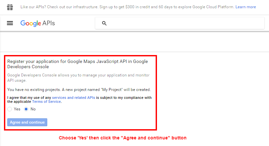This screenshot has width=269, height=146.
Task: Click the 'Google Developers Console allows' description text
Action: [78, 78]
